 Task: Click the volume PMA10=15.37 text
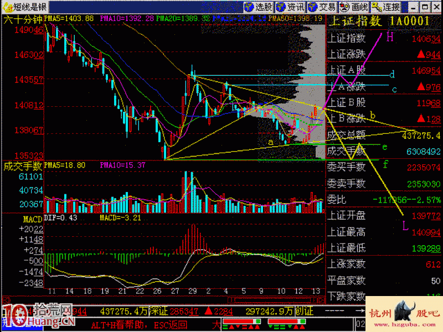pyautogui.click(x=122, y=165)
